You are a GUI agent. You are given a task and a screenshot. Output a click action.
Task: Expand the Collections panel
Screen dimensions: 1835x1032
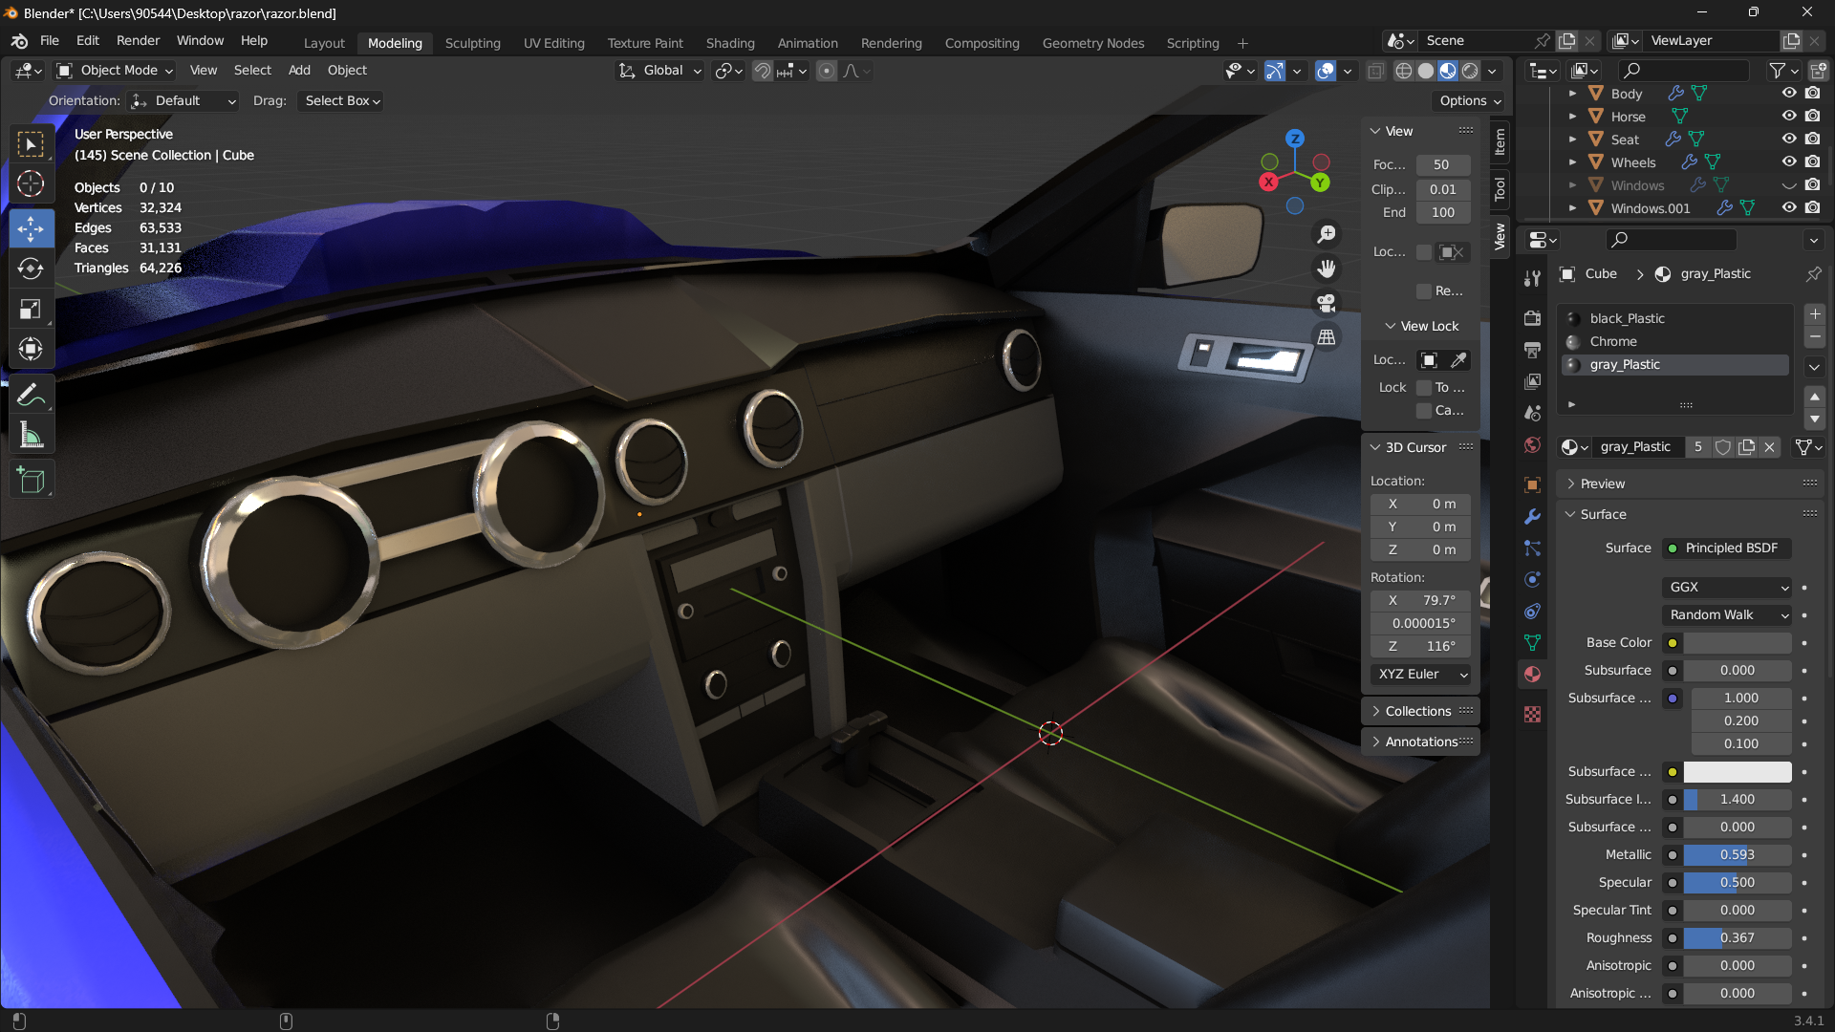[1418, 711]
